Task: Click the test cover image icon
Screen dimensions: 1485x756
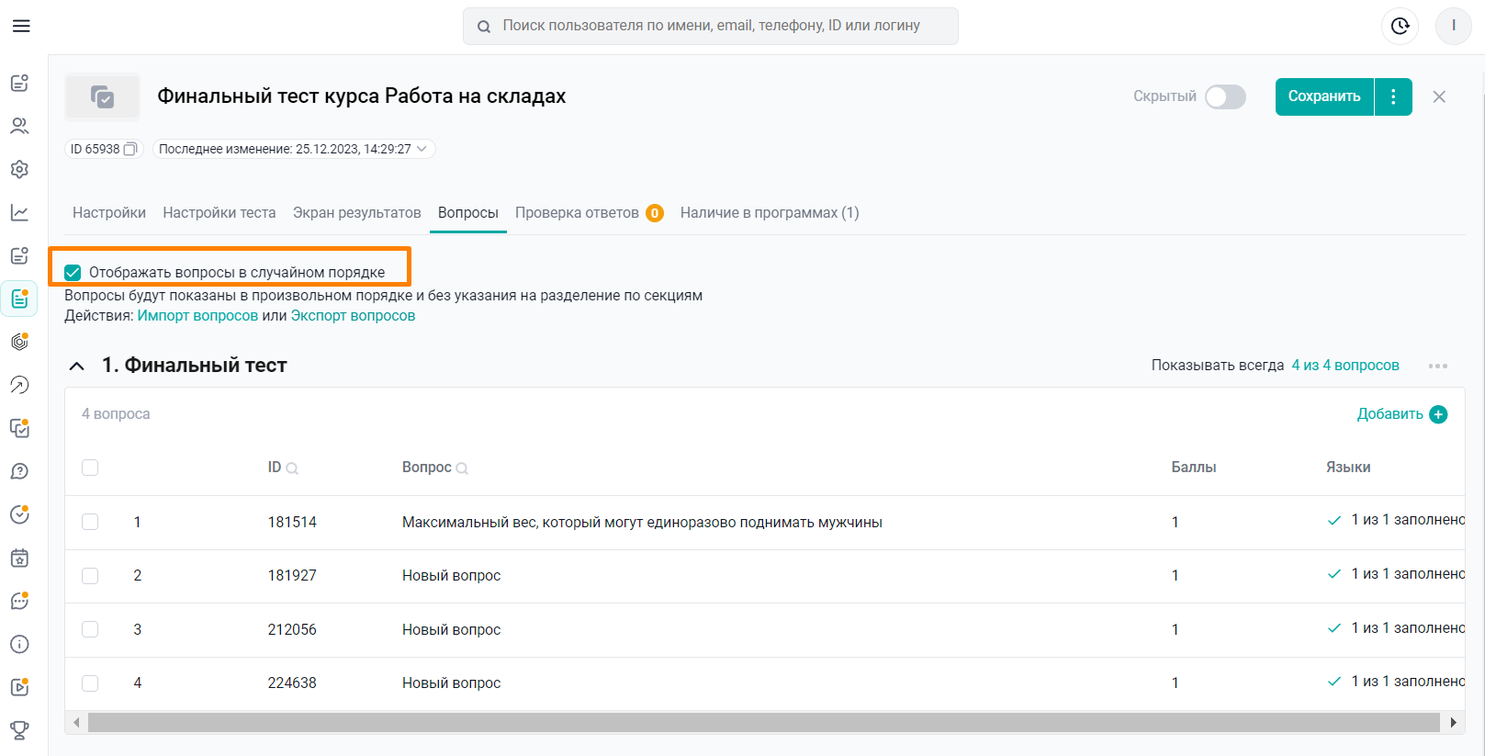Action: point(102,96)
